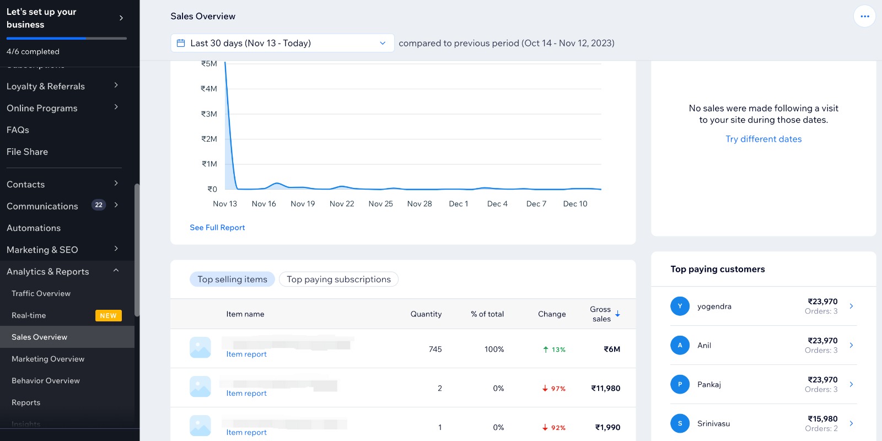Click Try different dates link
882x441 pixels.
pyautogui.click(x=763, y=139)
